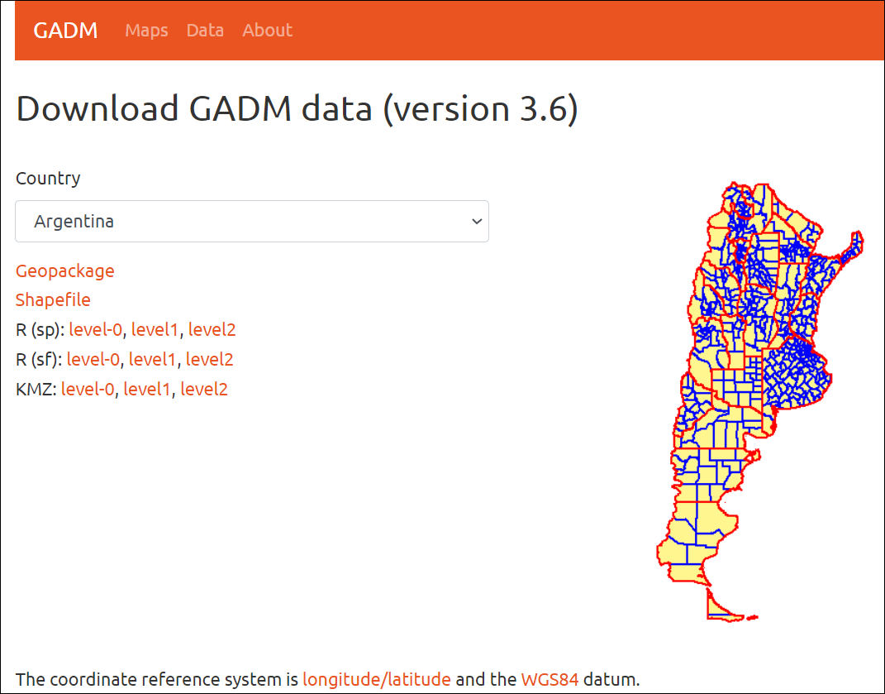Get the R (sf) level-0 file
Screen dimensions: 885x694
[x=93, y=359]
